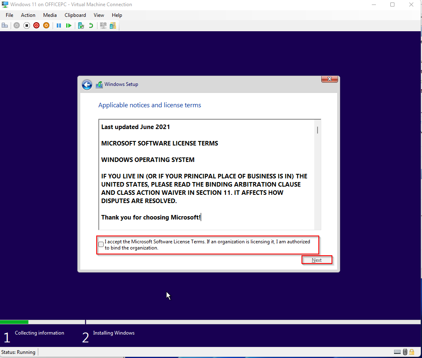Open the Clipboard menu
422x358 pixels.
pos(75,15)
